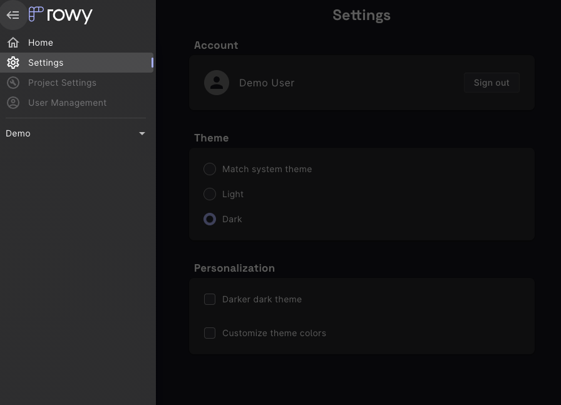Navigate to Home in the sidebar
This screenshot has width=561, height=405.
[40, 42]
